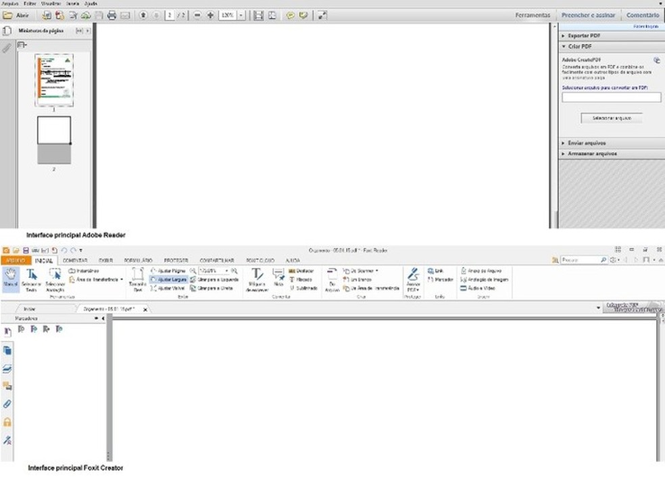Image resolution: width=665 pixels, height=479 pixels.
Task: Click the Destacar highlight tool
Action: pyautogui.click(x=301, y=271)
